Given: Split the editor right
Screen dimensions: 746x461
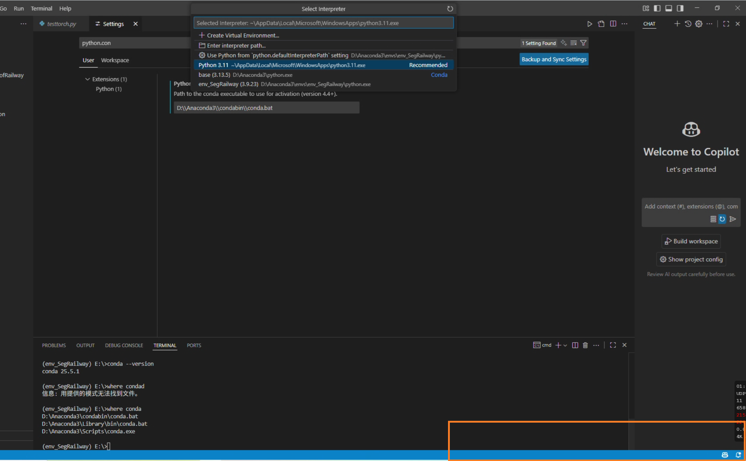Looking at the screenshot, I should pos(613,24).
